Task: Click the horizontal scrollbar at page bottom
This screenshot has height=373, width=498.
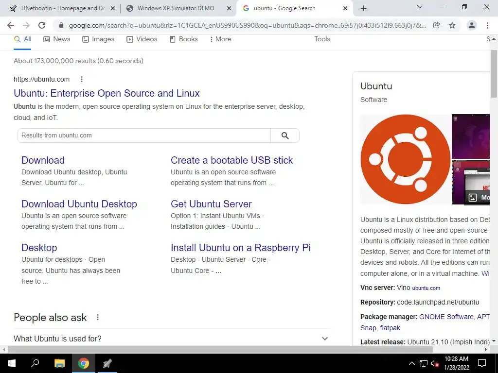Action: click(x=221, y=349)
